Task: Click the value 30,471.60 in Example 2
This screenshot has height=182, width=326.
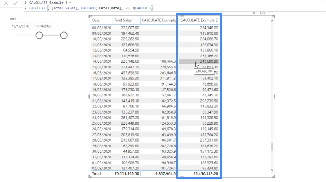Action: 210,90
